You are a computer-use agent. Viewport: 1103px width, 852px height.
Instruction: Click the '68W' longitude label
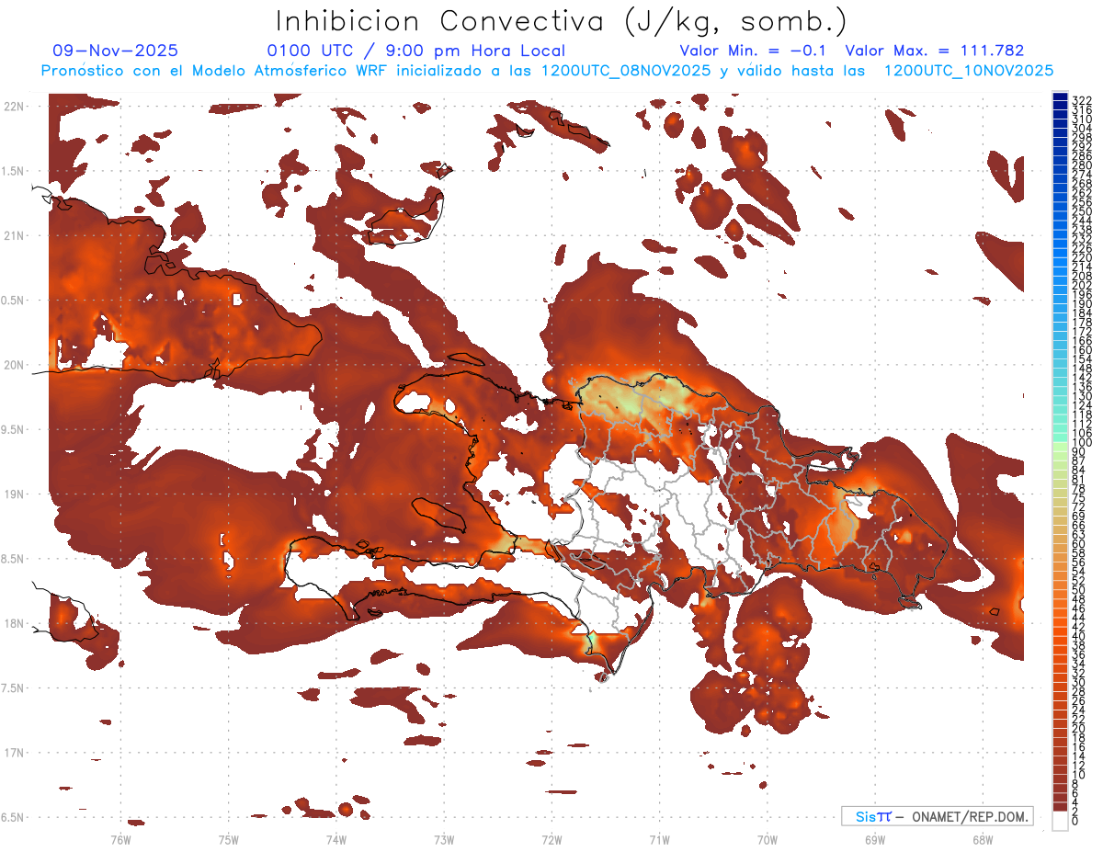coord(982,838)
